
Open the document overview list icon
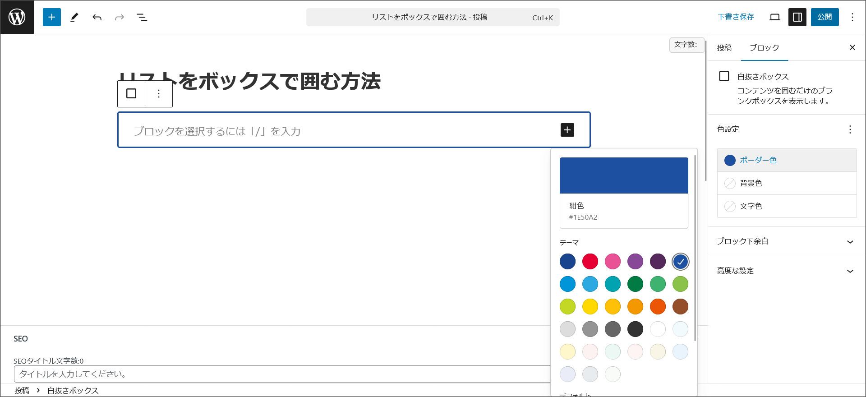(x=142, y=17)
